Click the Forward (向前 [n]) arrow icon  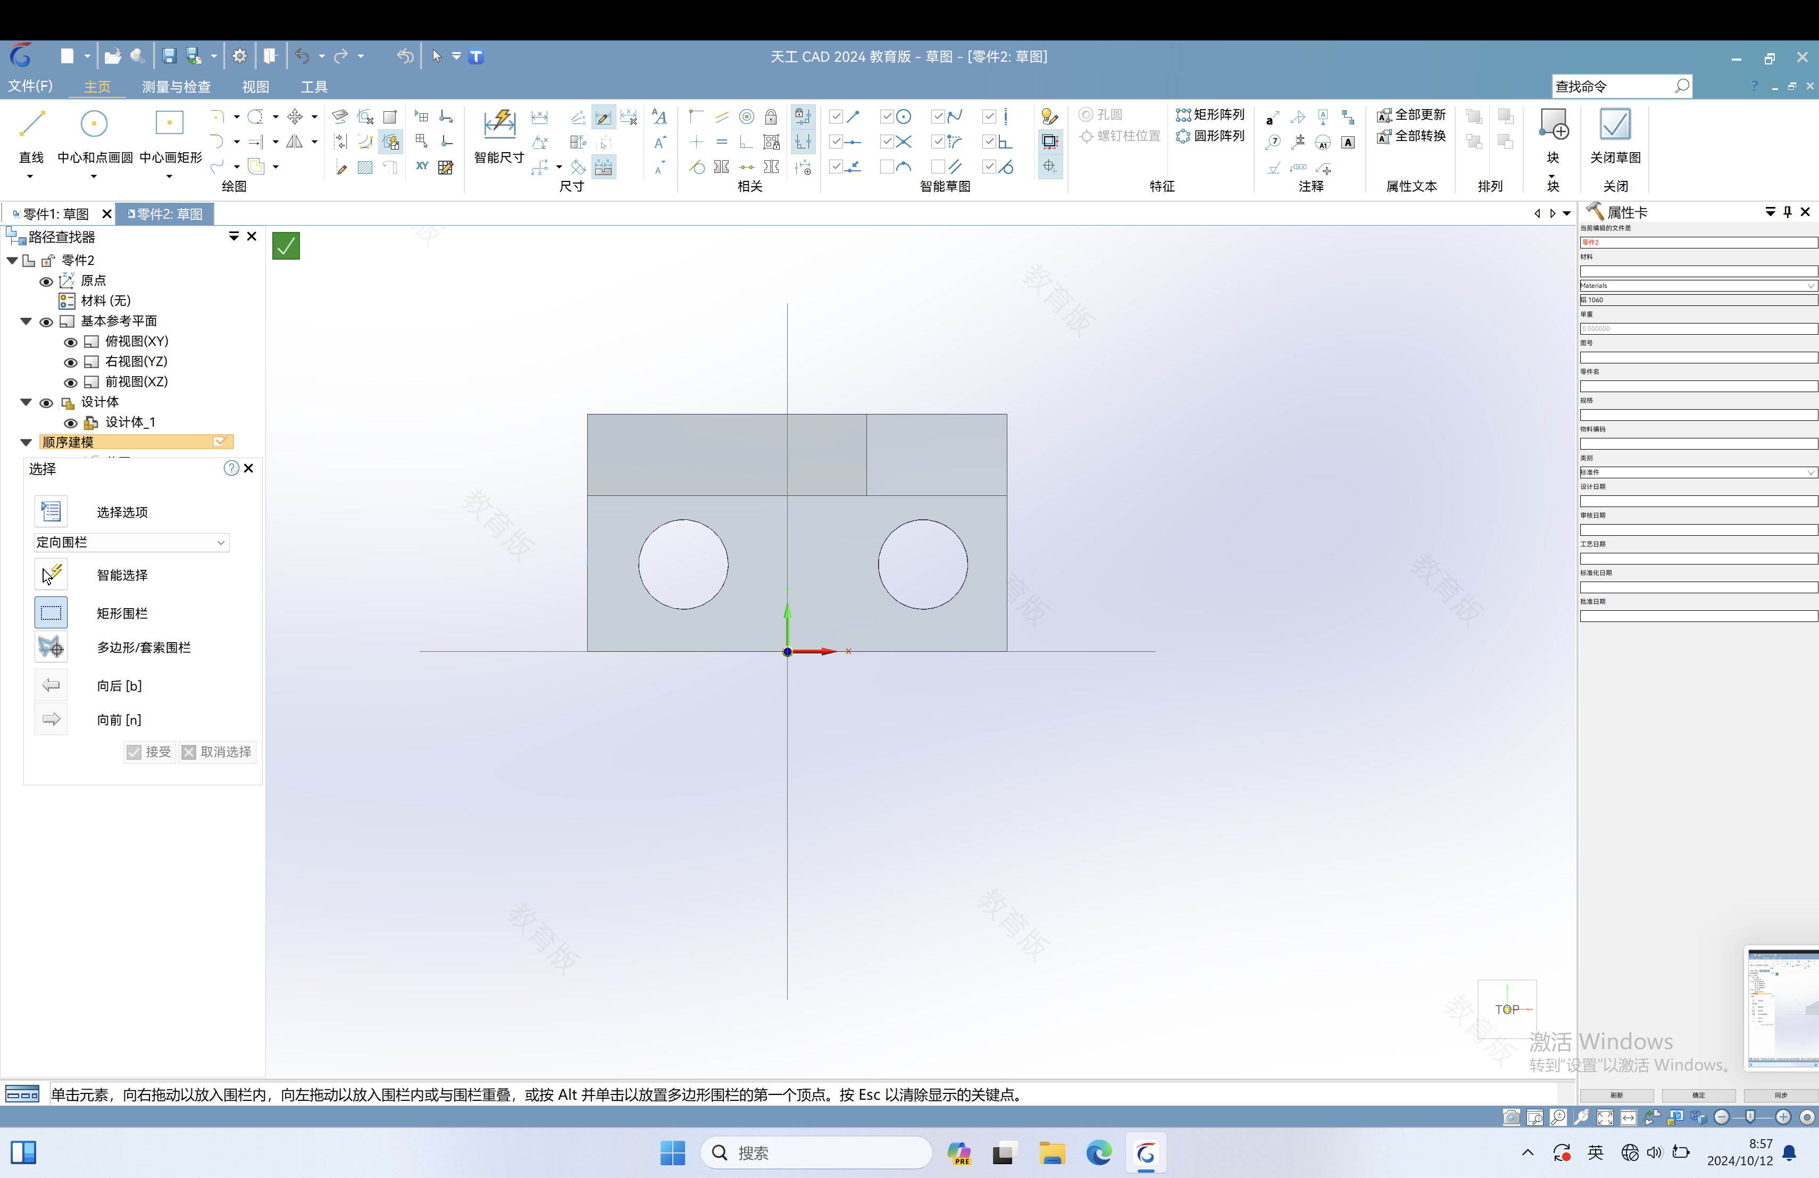point(51,719)
